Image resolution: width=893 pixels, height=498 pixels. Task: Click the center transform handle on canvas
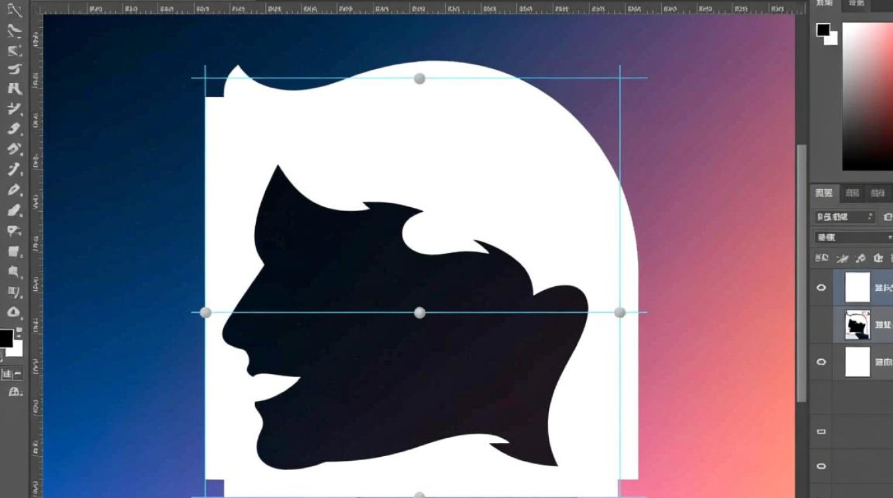tap(419, 313)
